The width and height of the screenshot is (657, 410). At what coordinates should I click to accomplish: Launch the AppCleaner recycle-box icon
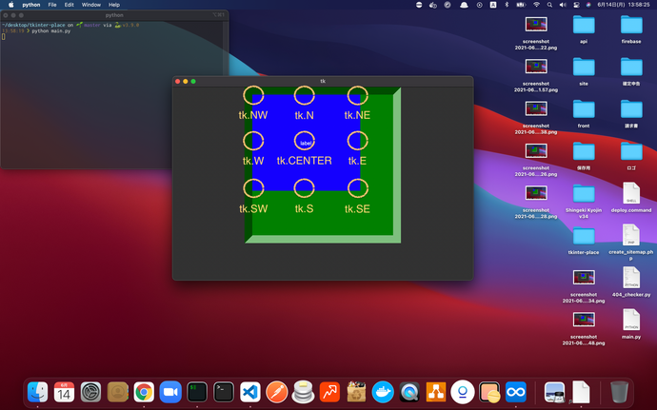[x=356, y=392]
